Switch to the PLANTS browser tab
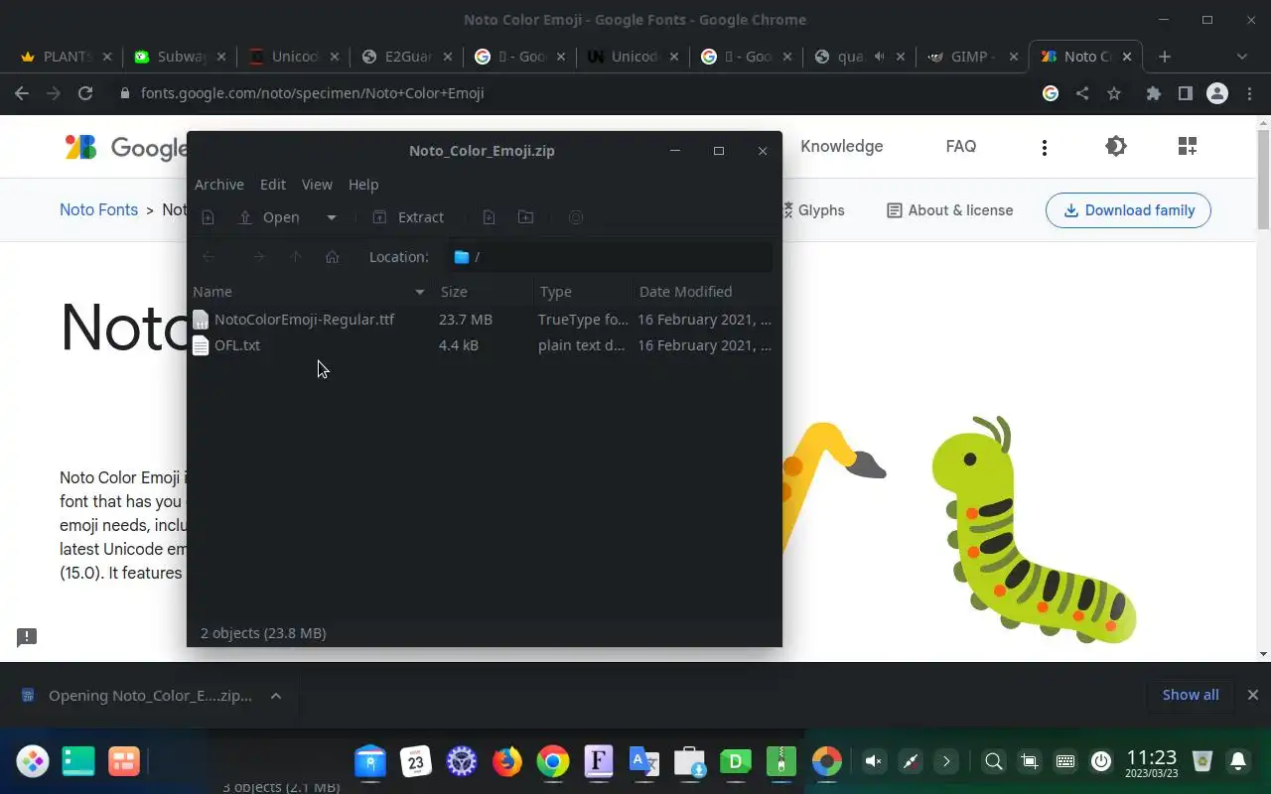This screenshot has width=1271, height=794. pyautogui.click(x=67, y=57)
